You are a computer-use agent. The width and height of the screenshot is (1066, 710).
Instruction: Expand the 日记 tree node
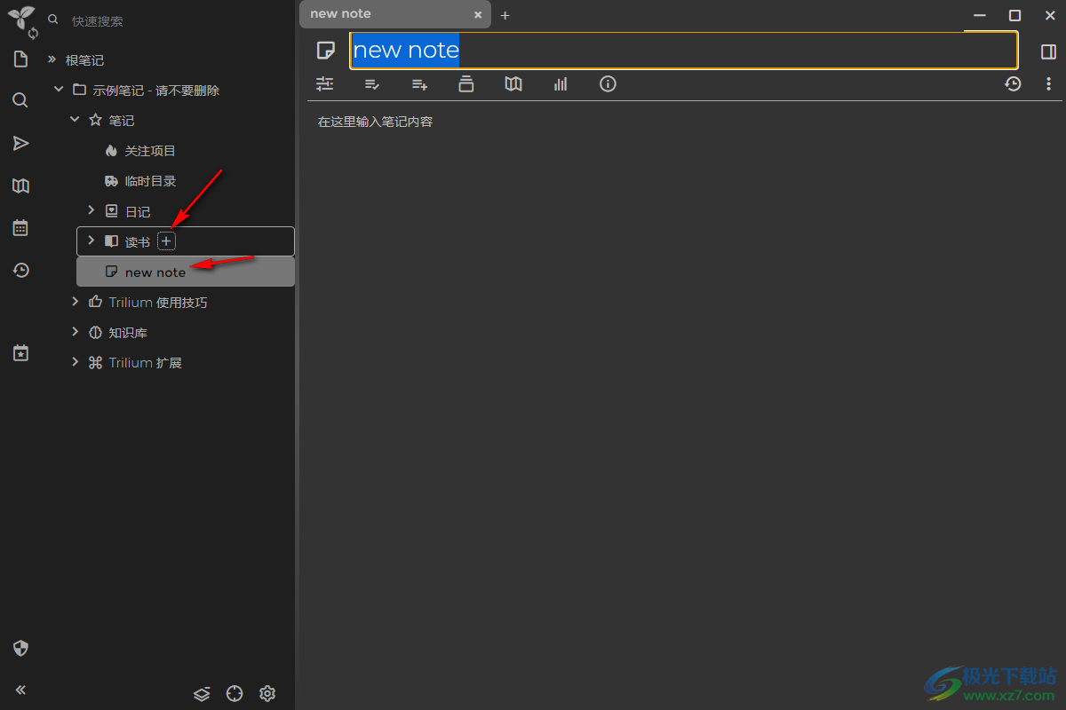click(x=91, y=210)
